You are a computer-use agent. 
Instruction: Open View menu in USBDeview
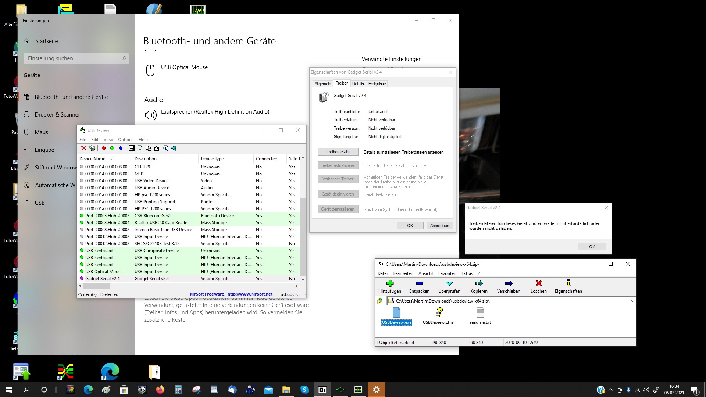point(108,140)
